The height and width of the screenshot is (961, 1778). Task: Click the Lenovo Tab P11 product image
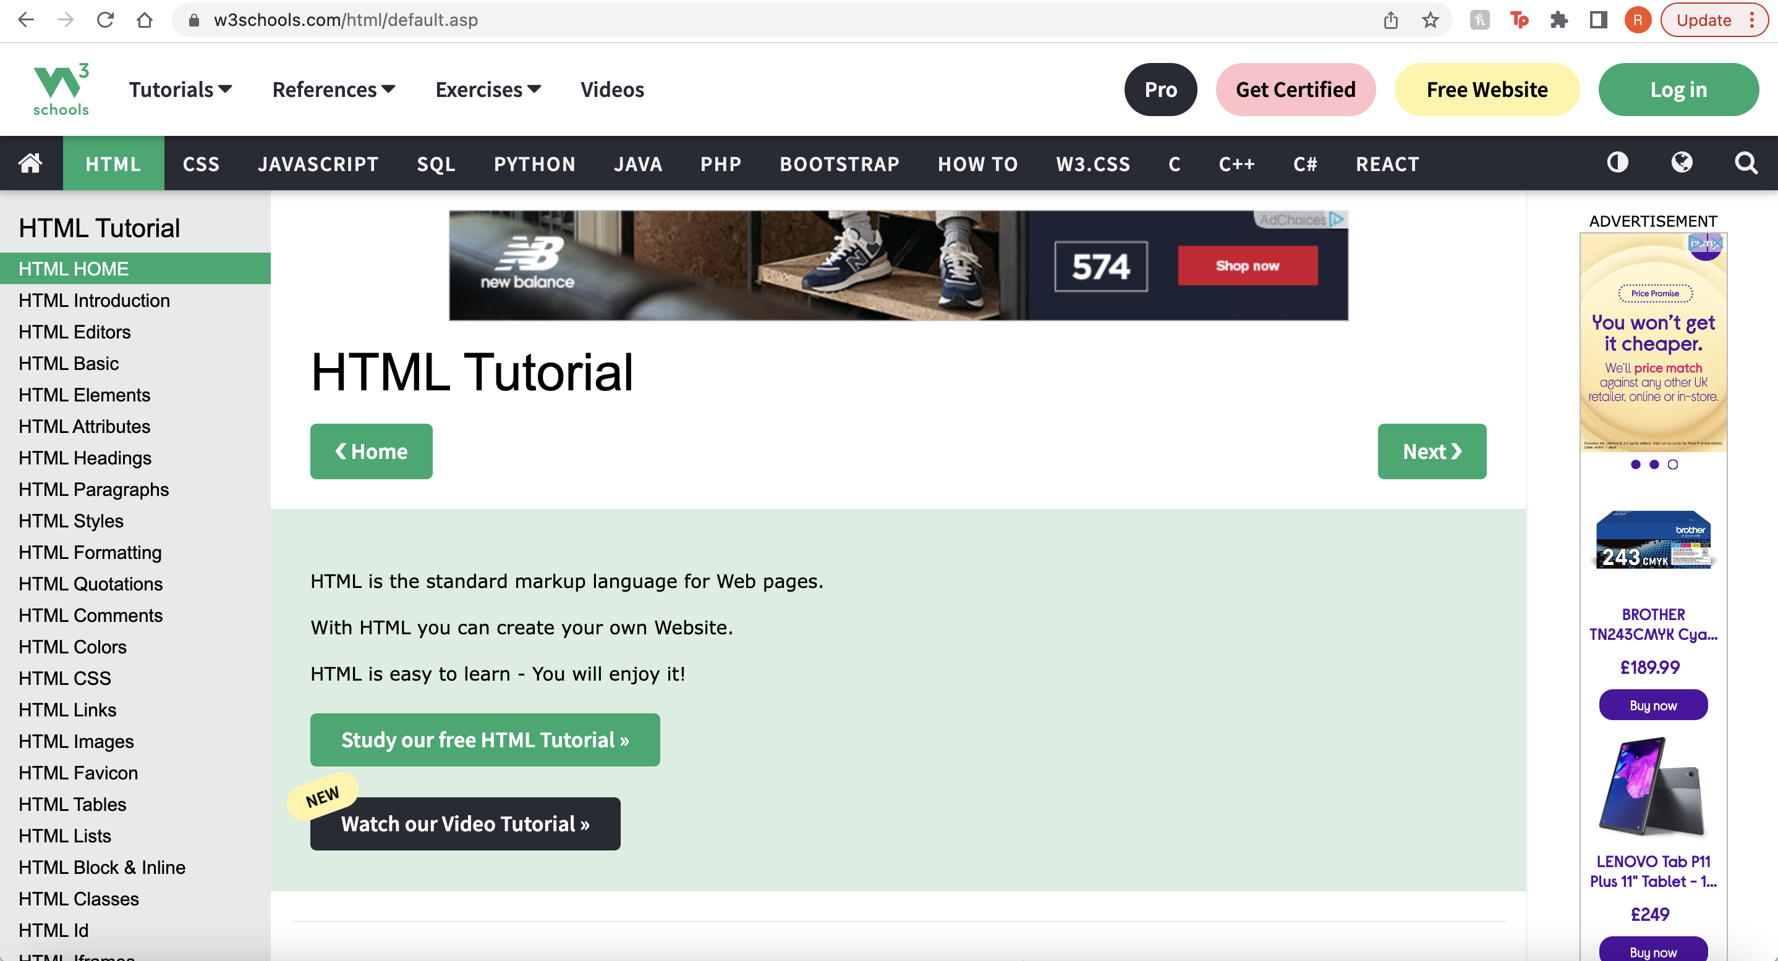(x=1653, y=787)
